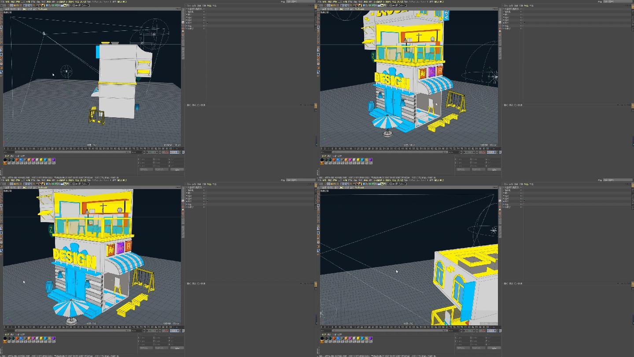Viewport: 634px width, 357px height.
Task: Select magenta material ball in upper-right C4D window
Action: [x=350, y=160]
